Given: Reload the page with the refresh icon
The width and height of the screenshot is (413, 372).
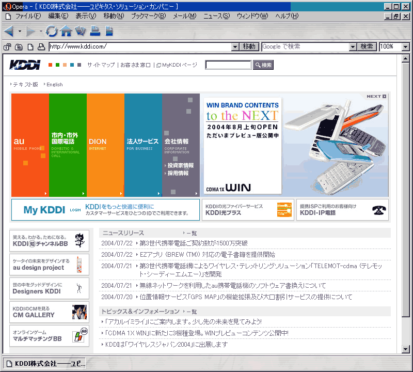Looking at the screenshot, I should pyautogui.click(x=52, y=31).
